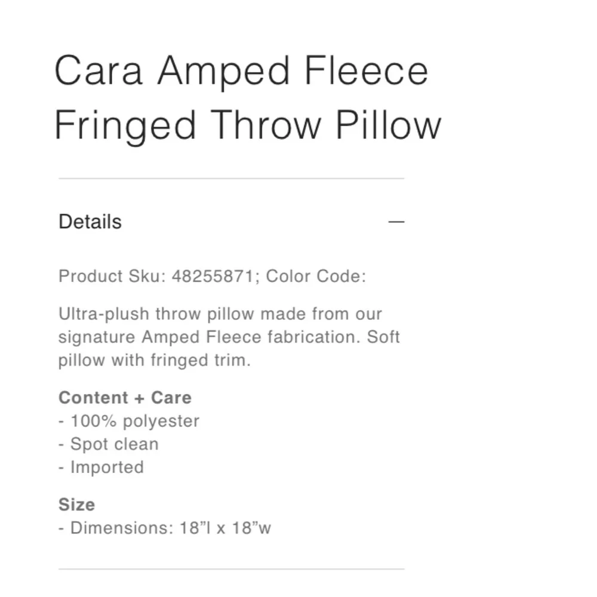Click the Content + Care heading
The image size is (597, 597).
tap(125, 397)
